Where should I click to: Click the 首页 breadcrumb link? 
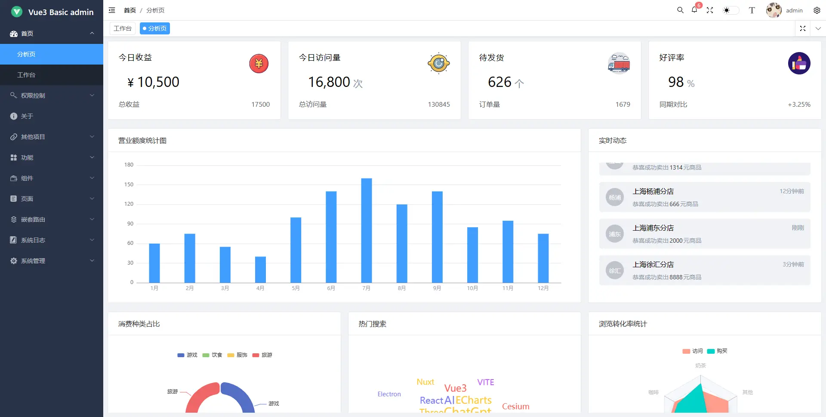(x=129, y=10)
